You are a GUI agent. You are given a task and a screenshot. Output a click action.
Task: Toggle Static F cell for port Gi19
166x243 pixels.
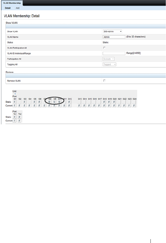pyautogui.click(x=109, y=102)
